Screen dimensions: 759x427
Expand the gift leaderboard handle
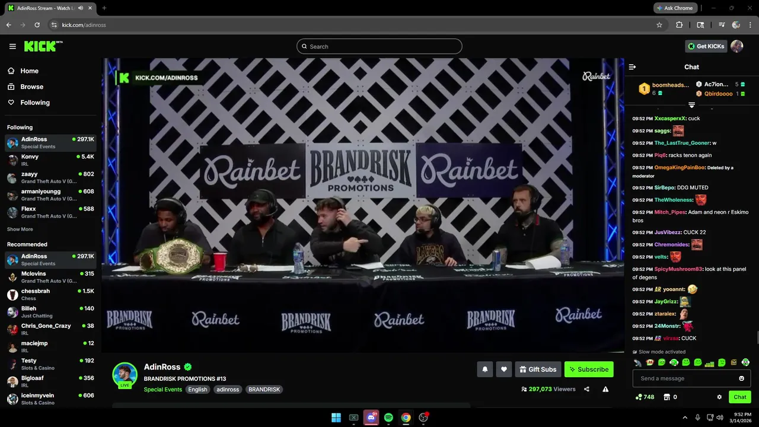click(691, 105)
